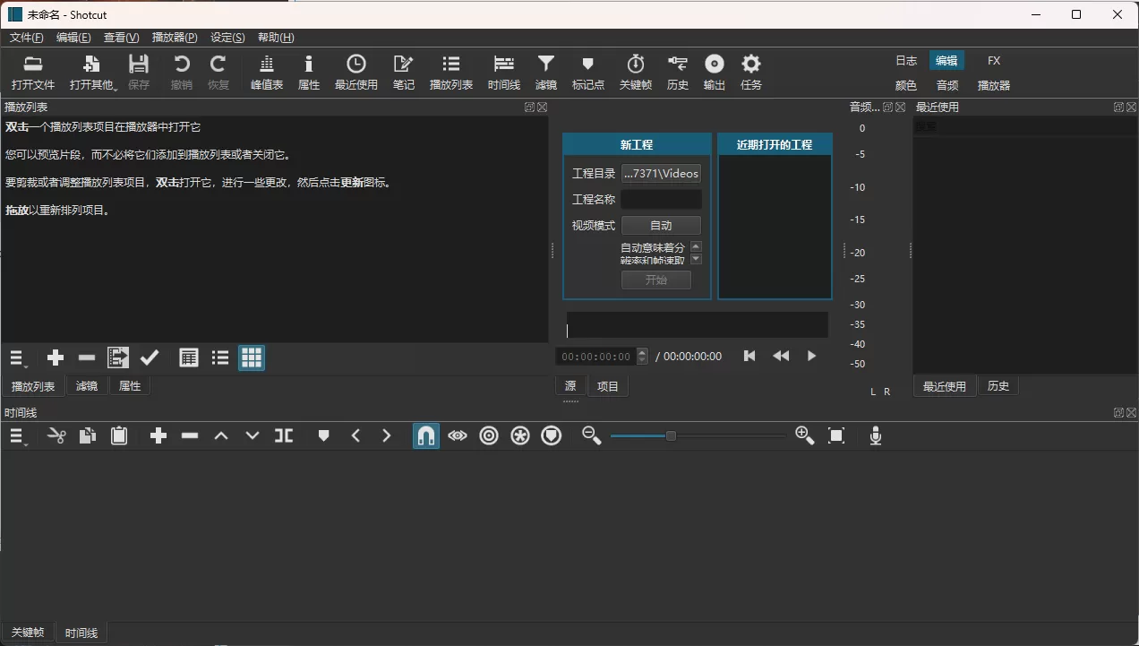Open the 任务 panel icon
Image resolution: width=1139 pixels, height=646 pixels.
pos(750,72)
